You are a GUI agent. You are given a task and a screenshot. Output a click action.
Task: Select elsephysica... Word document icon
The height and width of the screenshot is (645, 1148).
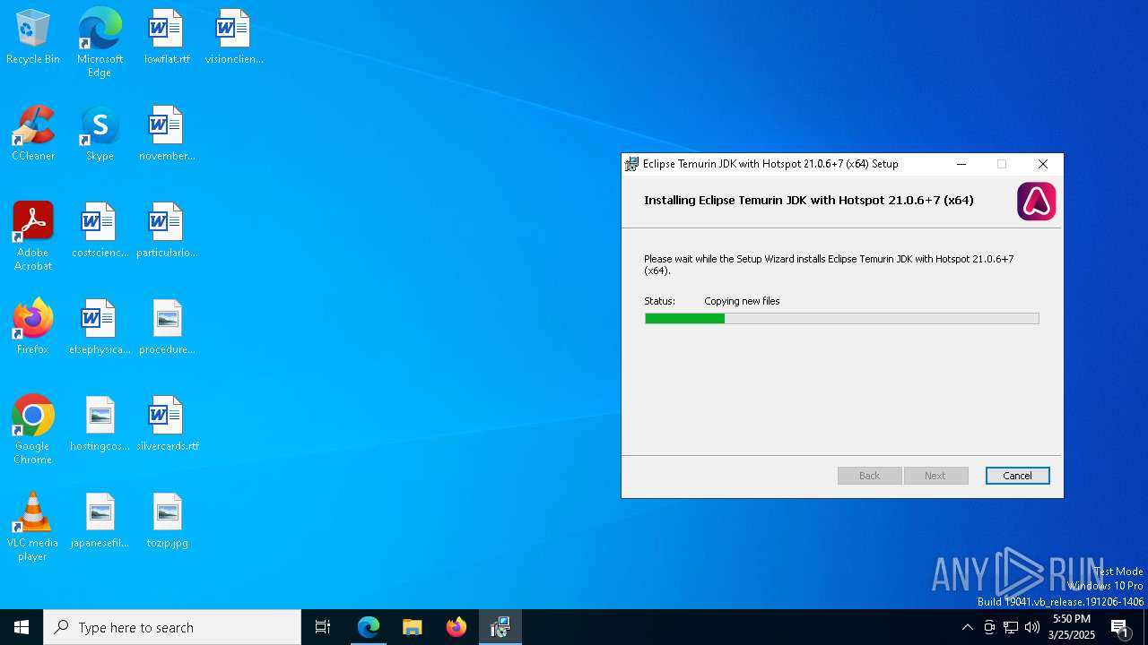coord(100,328)
